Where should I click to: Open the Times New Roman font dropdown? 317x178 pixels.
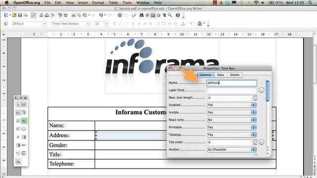pos(88,24)
